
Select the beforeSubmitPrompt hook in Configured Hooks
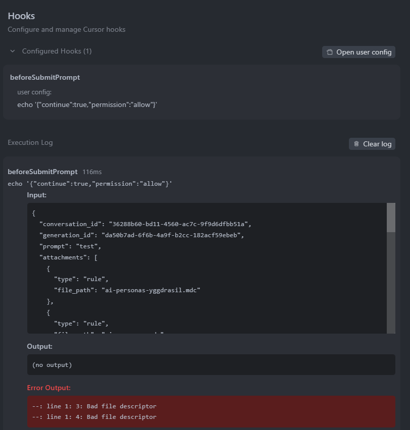point(45,78)
